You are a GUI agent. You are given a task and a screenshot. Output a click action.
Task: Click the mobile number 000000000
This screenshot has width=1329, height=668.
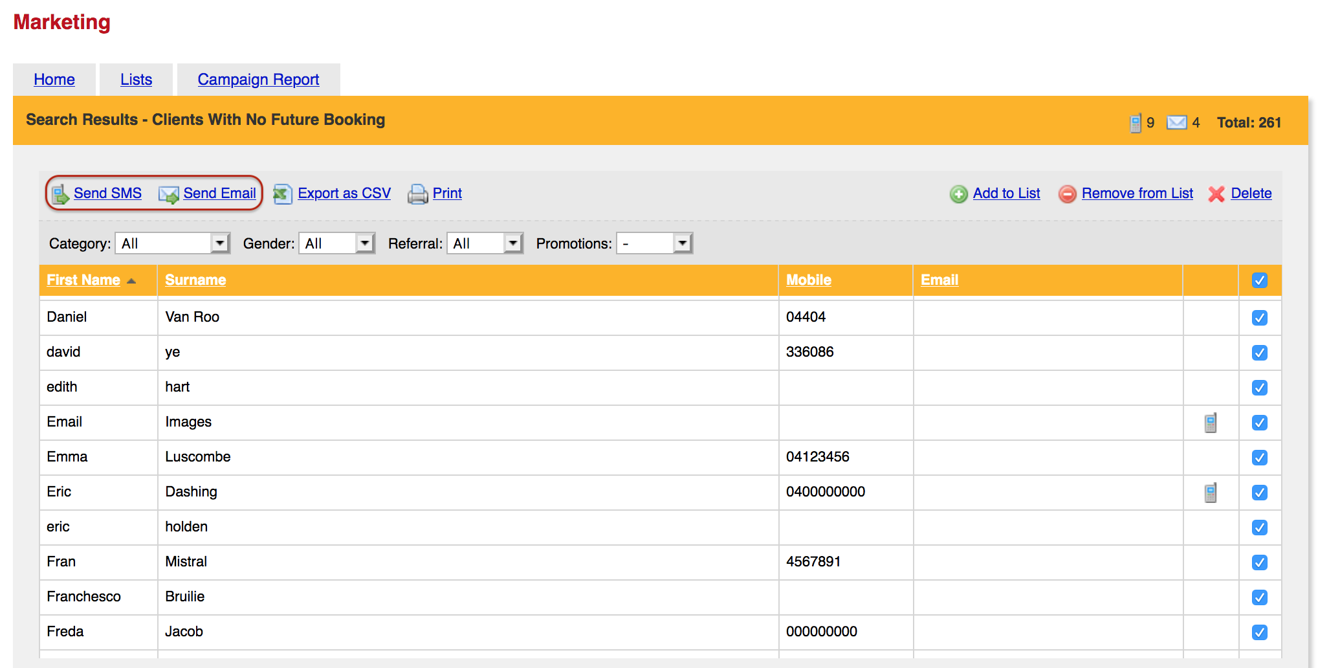click(822, 632)
